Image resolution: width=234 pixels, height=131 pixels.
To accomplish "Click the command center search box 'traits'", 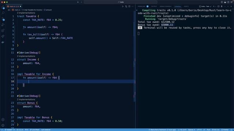I will [x=121, y=2].
